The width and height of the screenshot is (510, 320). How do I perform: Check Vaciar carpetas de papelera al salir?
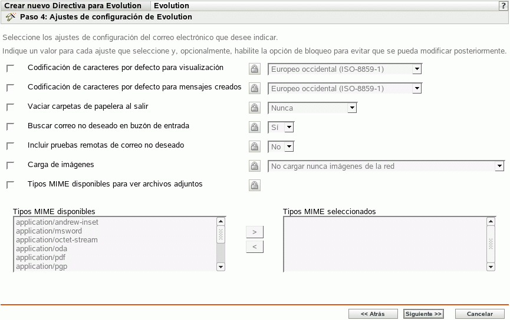[11, 108]
